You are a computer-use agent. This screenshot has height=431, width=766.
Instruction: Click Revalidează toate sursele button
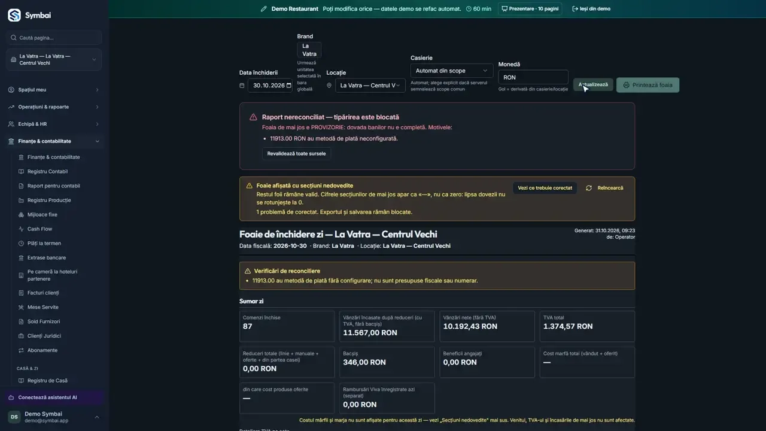pos(296,154)
